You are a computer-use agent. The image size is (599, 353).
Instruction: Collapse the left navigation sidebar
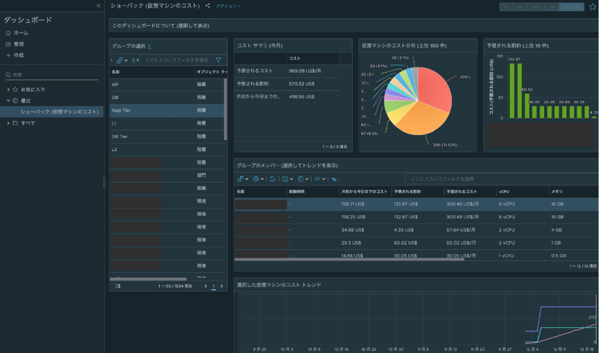coord(98,5)
